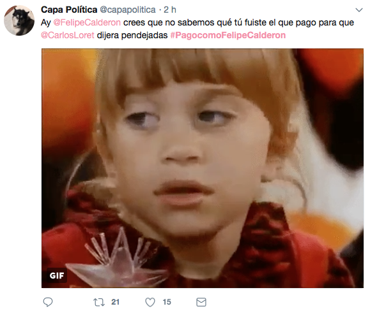The height and width of the screenshot is (311, 370).
Task: Open the tweet permalink via '2 h' timestamp
Action: click(x=170, y=10)
